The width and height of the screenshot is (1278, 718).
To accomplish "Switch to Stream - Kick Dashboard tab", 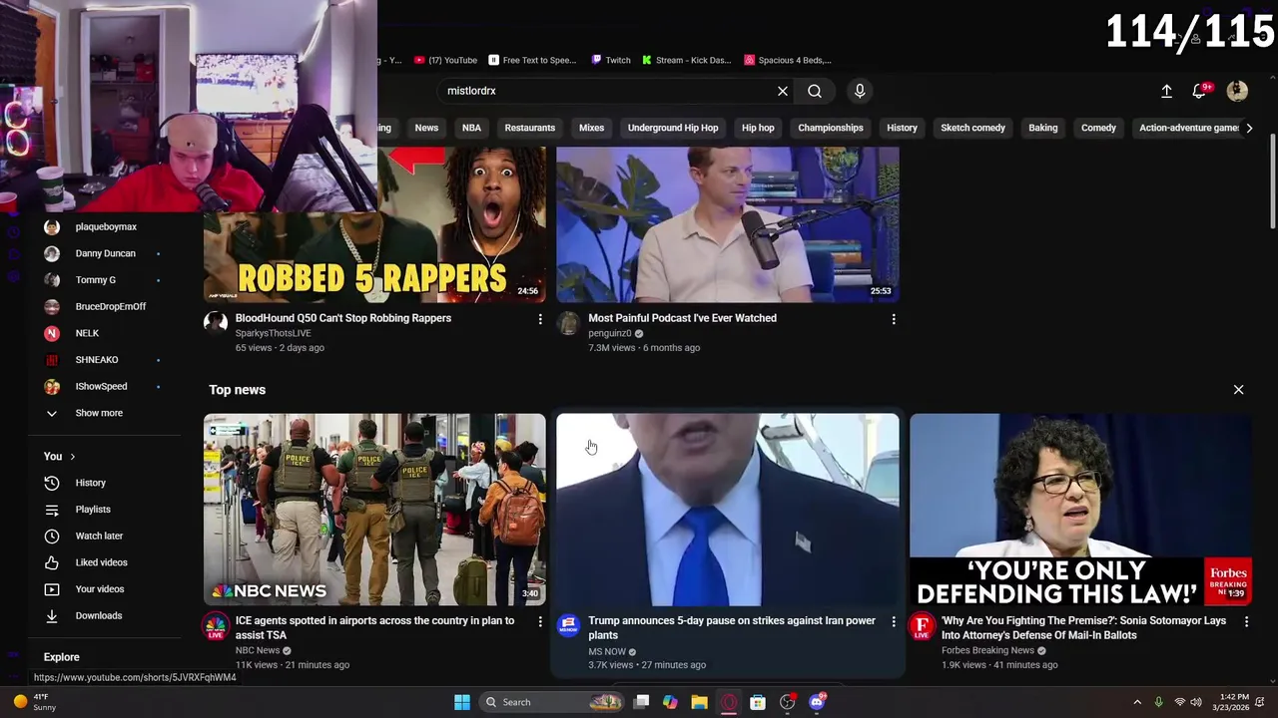I will click(x=687, y=60).
